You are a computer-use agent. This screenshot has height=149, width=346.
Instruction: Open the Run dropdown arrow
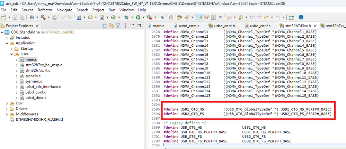tap(144, 17)
